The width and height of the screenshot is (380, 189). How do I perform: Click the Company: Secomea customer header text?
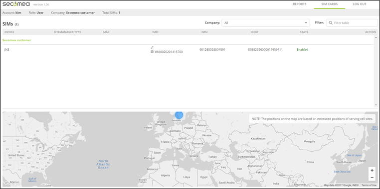(73, 12)
